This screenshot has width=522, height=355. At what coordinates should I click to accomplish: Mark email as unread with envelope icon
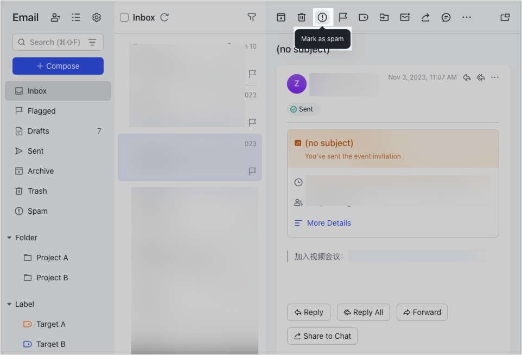pyautogui.click(x=405, y=17)
